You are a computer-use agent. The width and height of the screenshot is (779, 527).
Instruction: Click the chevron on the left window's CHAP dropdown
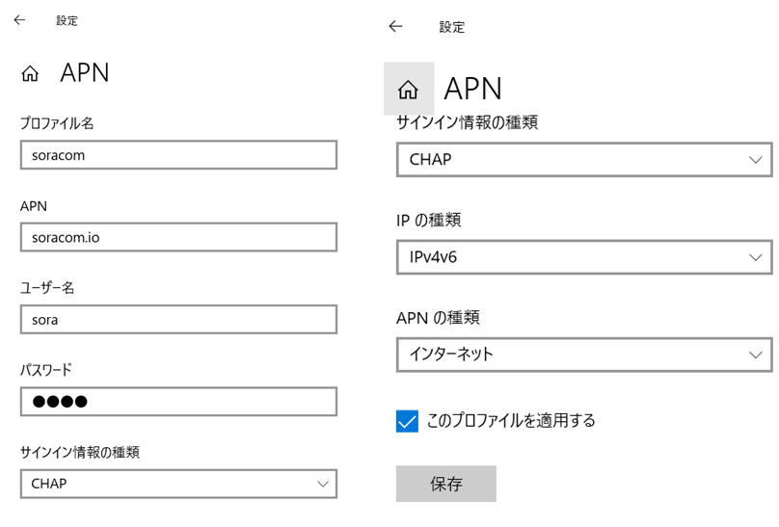(322, 484)
